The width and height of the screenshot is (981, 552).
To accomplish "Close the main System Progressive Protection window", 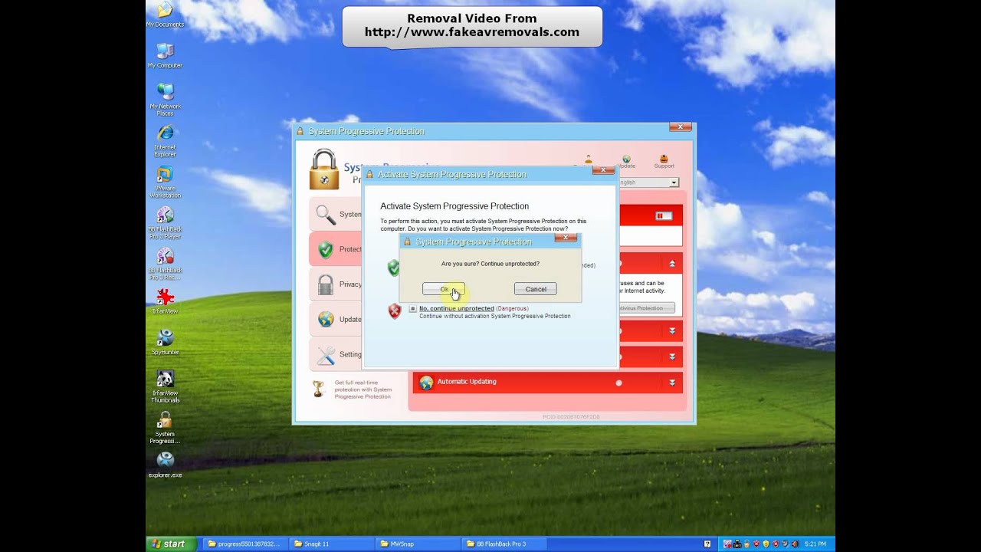I will click(x=681, y=127).
